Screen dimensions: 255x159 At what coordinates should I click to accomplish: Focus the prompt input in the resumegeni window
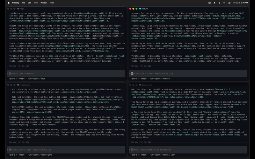[x=66, y=150]
